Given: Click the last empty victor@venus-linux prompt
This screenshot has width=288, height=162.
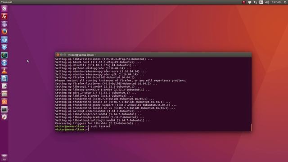Looking at the screenshot, I should tap(72, 130).
